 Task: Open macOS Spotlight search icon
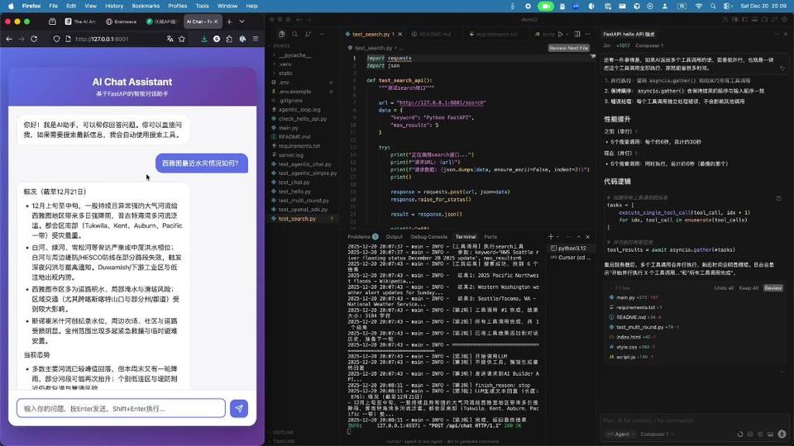713,6
